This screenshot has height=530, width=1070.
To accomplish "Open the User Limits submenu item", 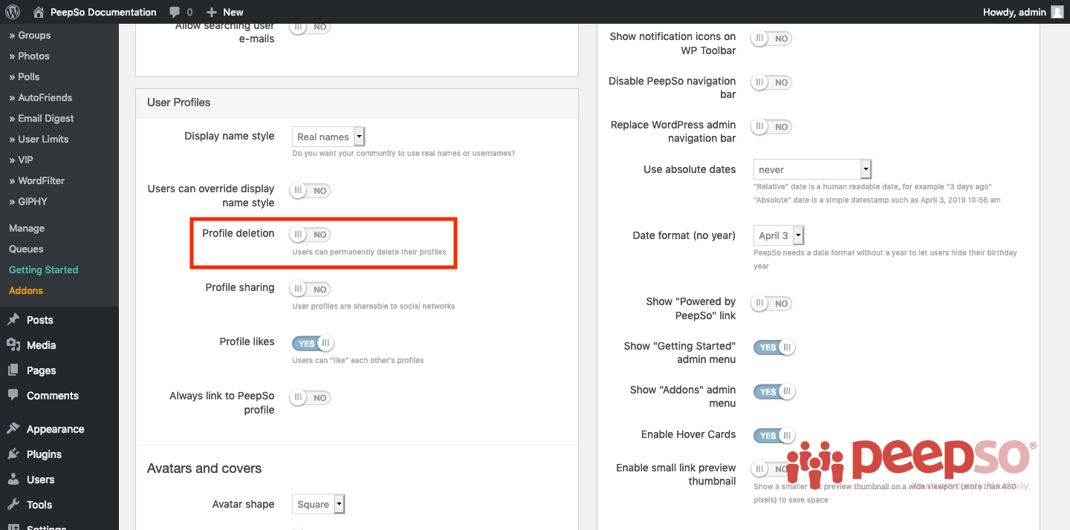I will tap(39, 139).
